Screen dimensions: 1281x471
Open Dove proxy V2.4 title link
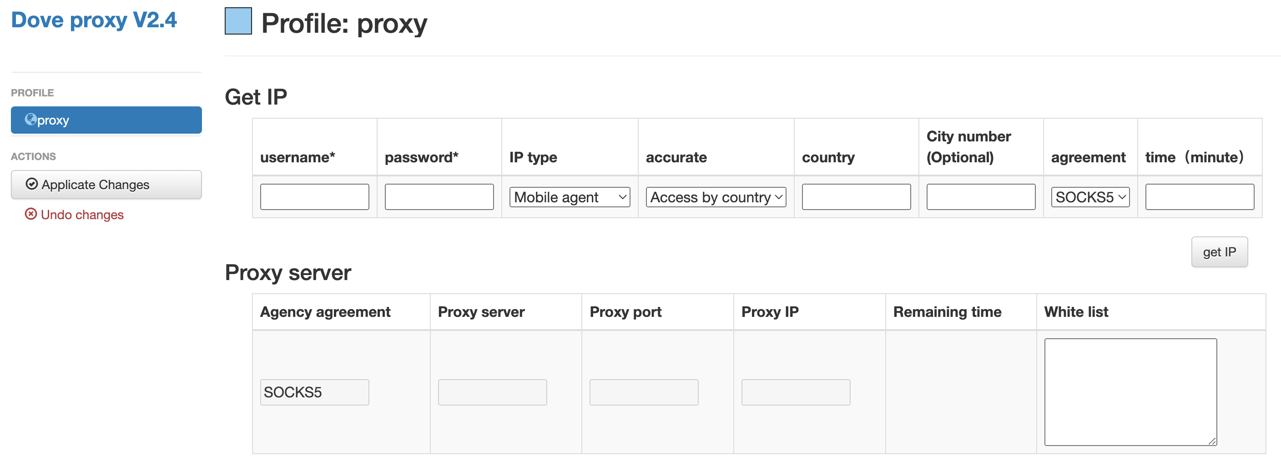[x=94, y=20]
